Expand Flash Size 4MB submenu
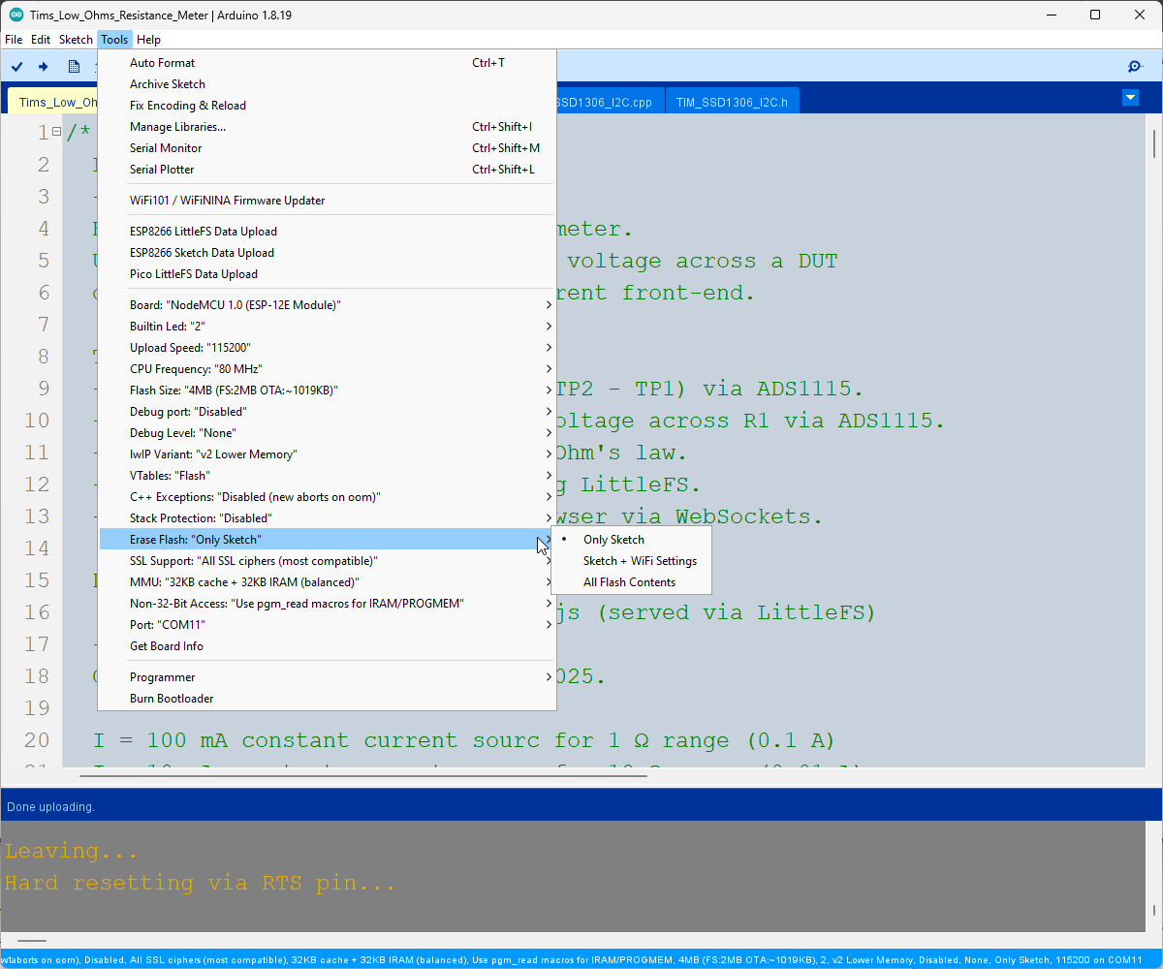1163x969 pixels. coord(328,391)
